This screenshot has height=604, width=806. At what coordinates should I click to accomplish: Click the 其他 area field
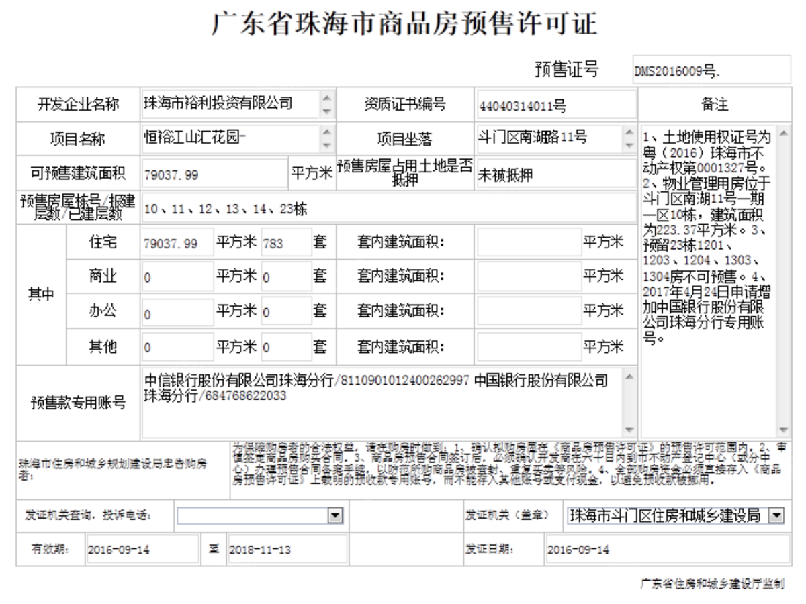(177, 348)
